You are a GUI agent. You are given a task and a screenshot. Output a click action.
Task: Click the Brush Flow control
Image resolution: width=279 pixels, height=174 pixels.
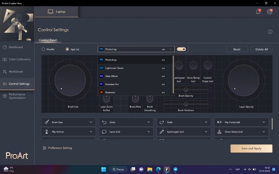[135, 100]
